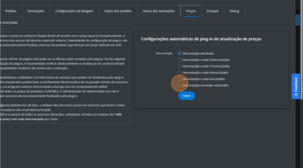Select Sincronização desativada radio option
The width and height of the screenshot is (303, 168).
pos(180,54)
